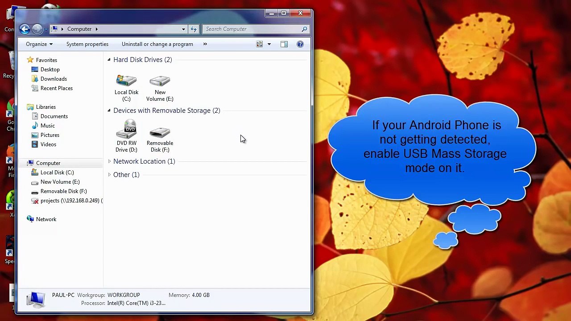
Task: Minimize the Computer window
Action: click(x=271, y=13)
